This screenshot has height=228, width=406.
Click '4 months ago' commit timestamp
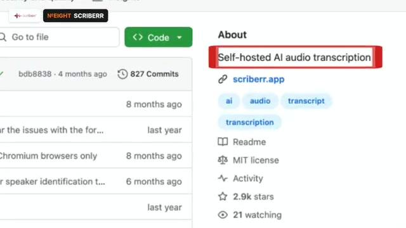point(82,74)
